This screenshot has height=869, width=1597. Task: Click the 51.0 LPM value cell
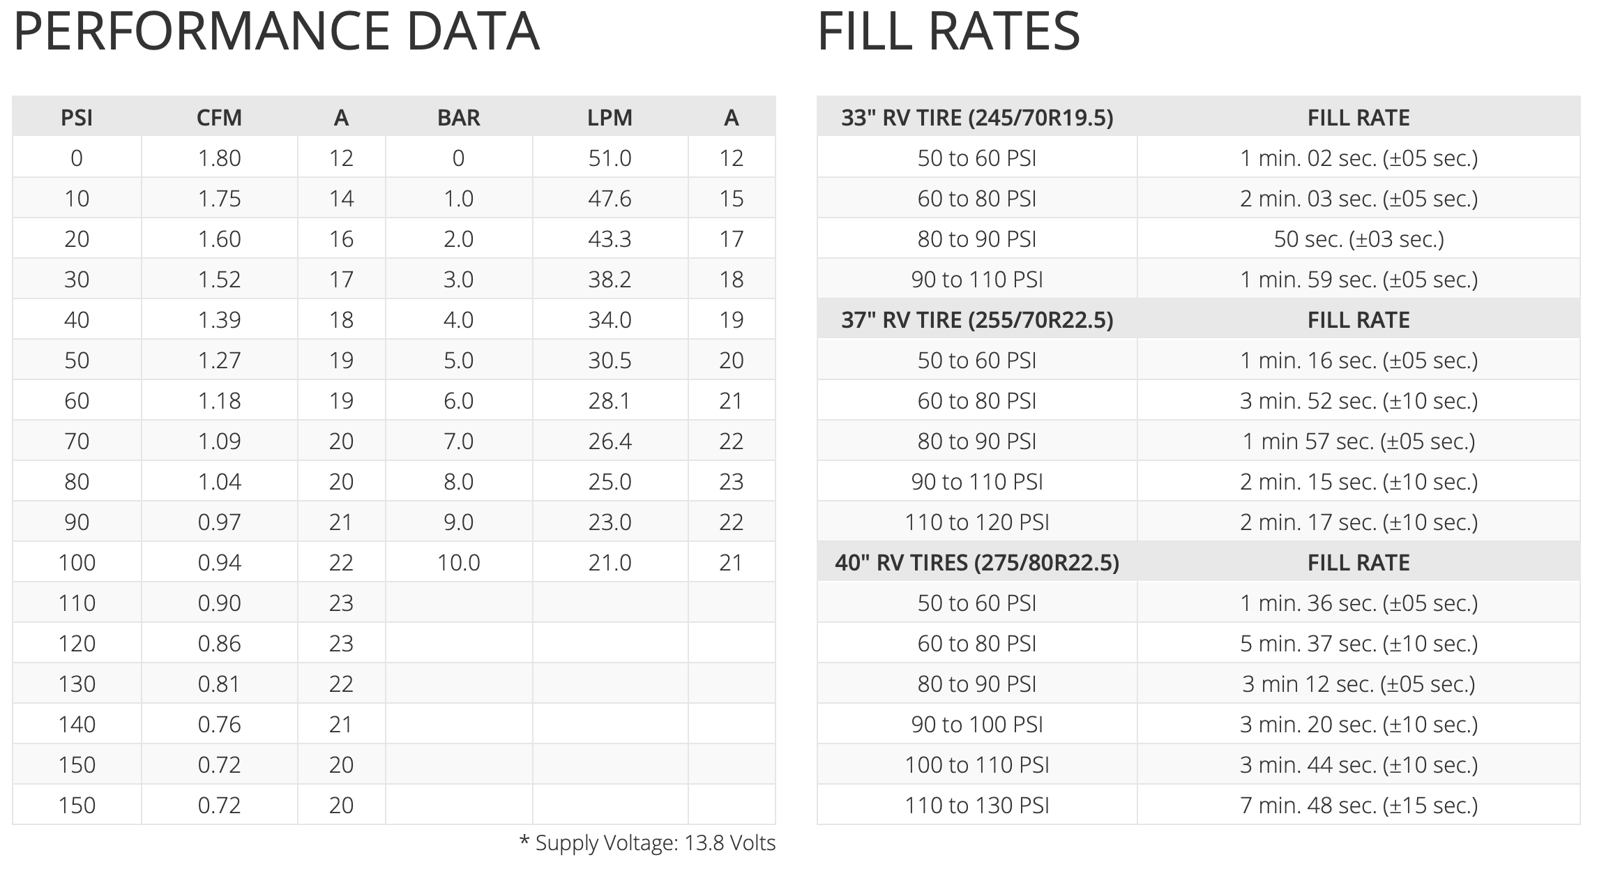click(610, 158)
